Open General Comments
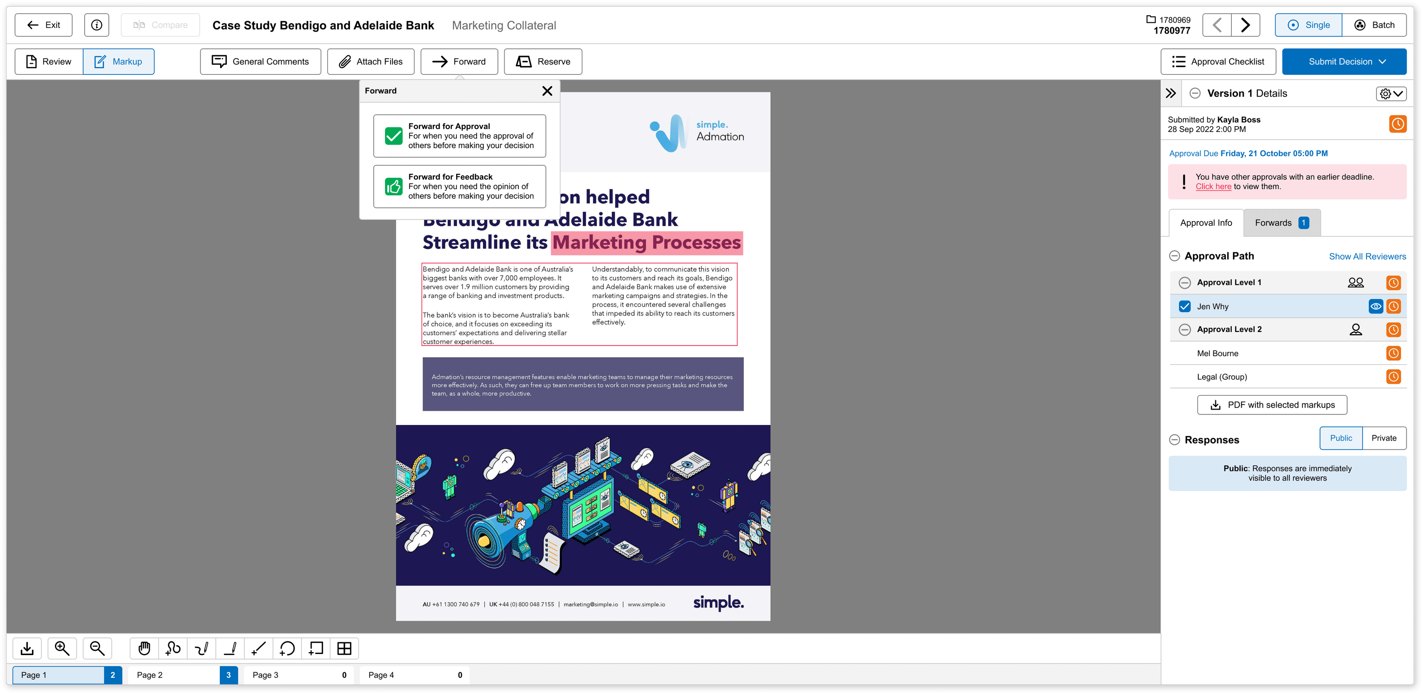The image size is (1423, 694). (260, 62)
